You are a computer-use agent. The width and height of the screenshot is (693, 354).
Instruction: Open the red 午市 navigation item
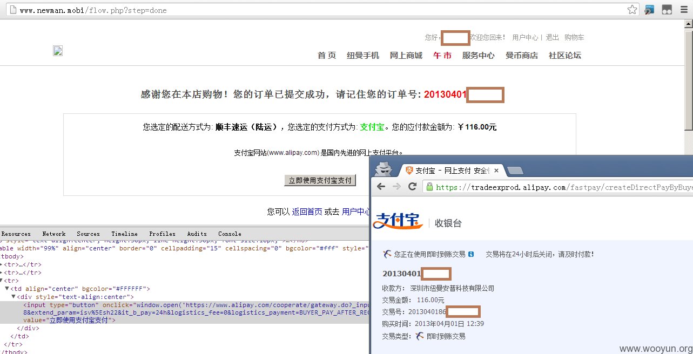click(442, 56)
